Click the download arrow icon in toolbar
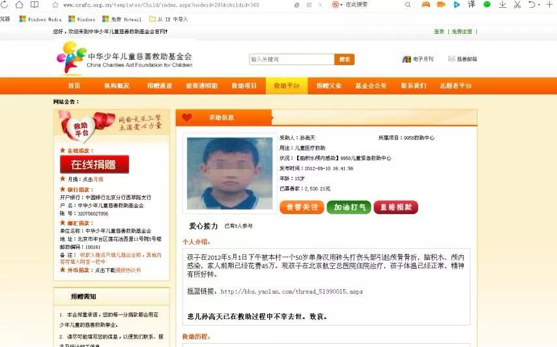Screen dimensions: 557x347 (x=502, y=5)
